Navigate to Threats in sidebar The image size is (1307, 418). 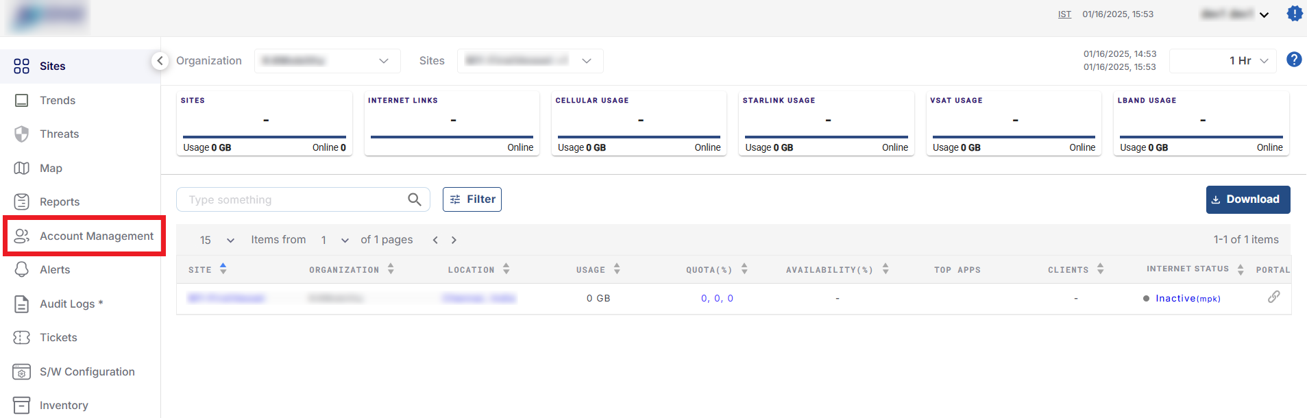pos(59,134)
